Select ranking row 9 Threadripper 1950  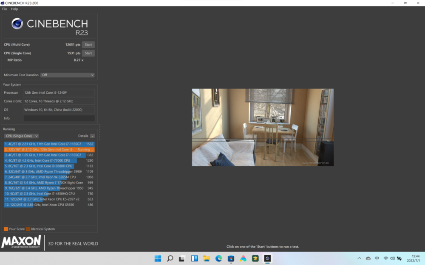49,188
